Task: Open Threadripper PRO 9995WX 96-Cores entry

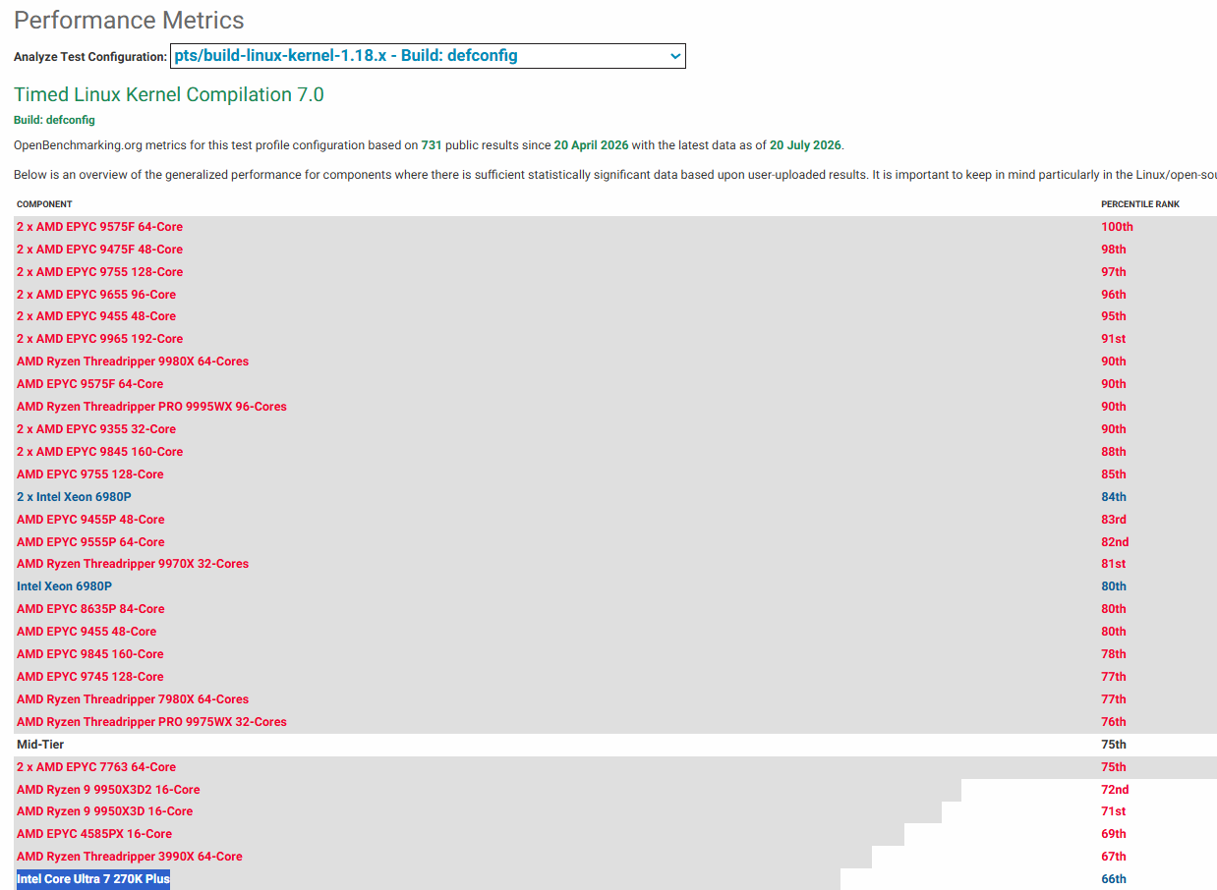Action: pyautogui.click(x=151, y=407)
